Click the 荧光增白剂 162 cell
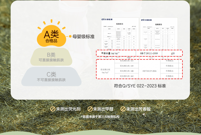The image size is (201, 135). coord(127,76)
